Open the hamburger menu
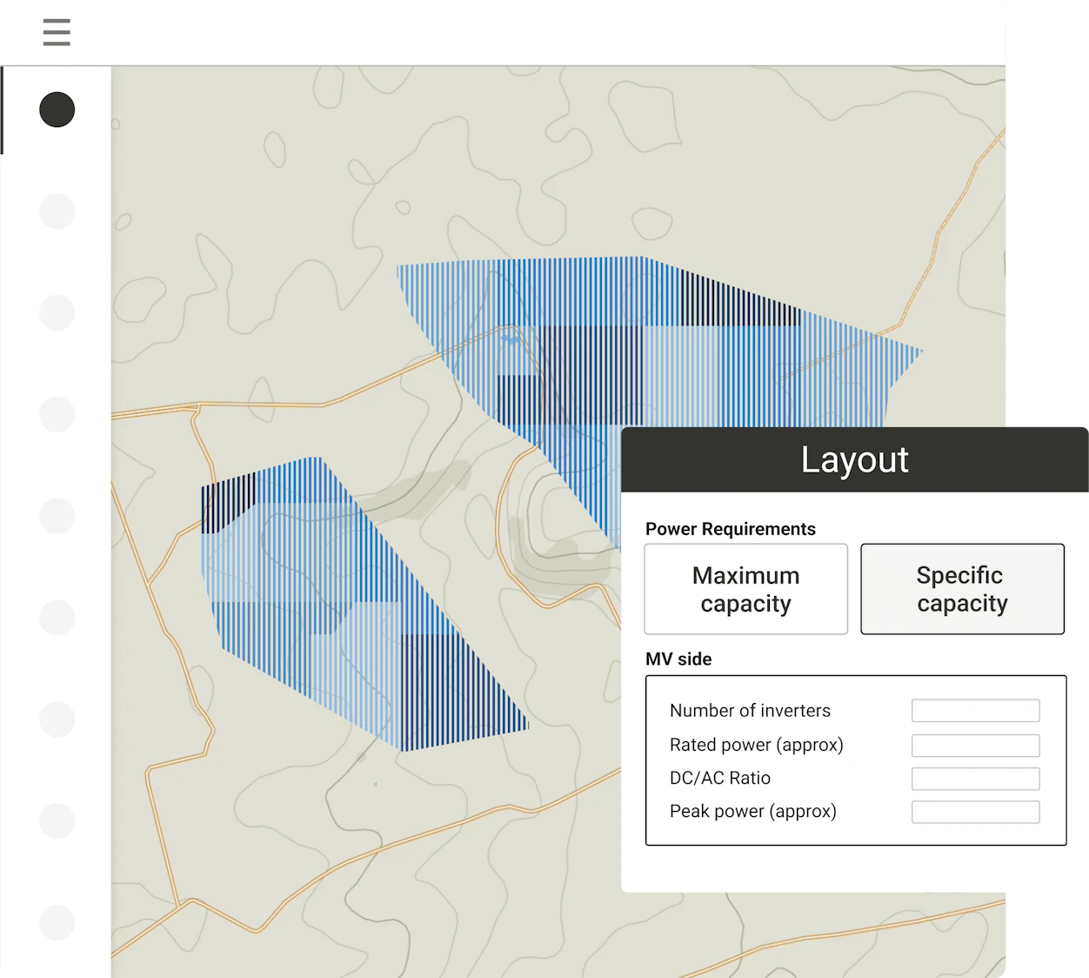The image size is (1089, 978). pyautogui.click(x=57, y=32)
